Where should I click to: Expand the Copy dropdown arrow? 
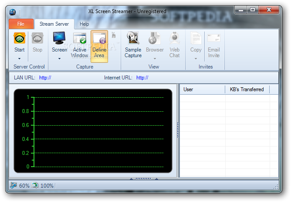coord(196,59)
